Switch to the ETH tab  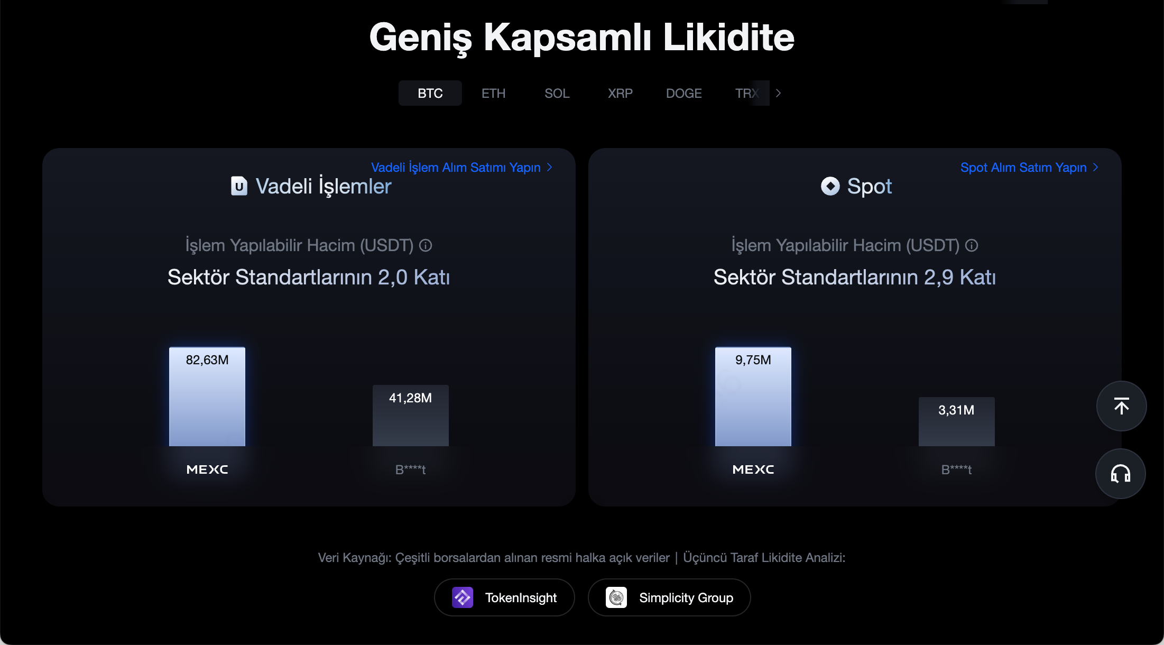tap(494, 93)
